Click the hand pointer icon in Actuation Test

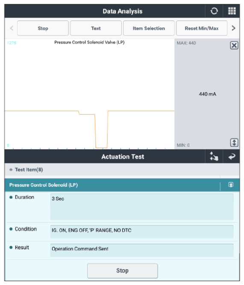tap(214, 157)
